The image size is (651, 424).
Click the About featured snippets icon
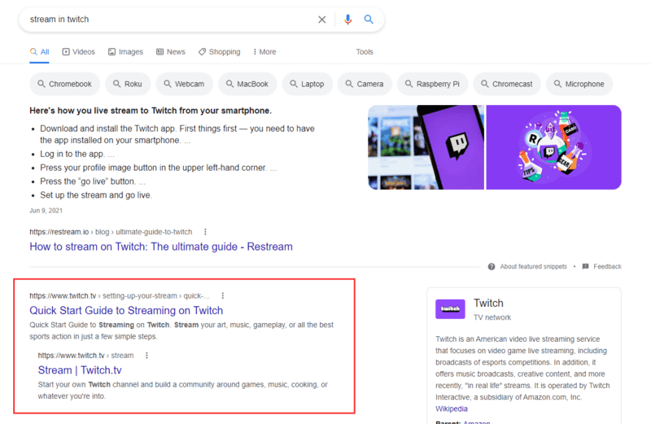pos(492,267)
